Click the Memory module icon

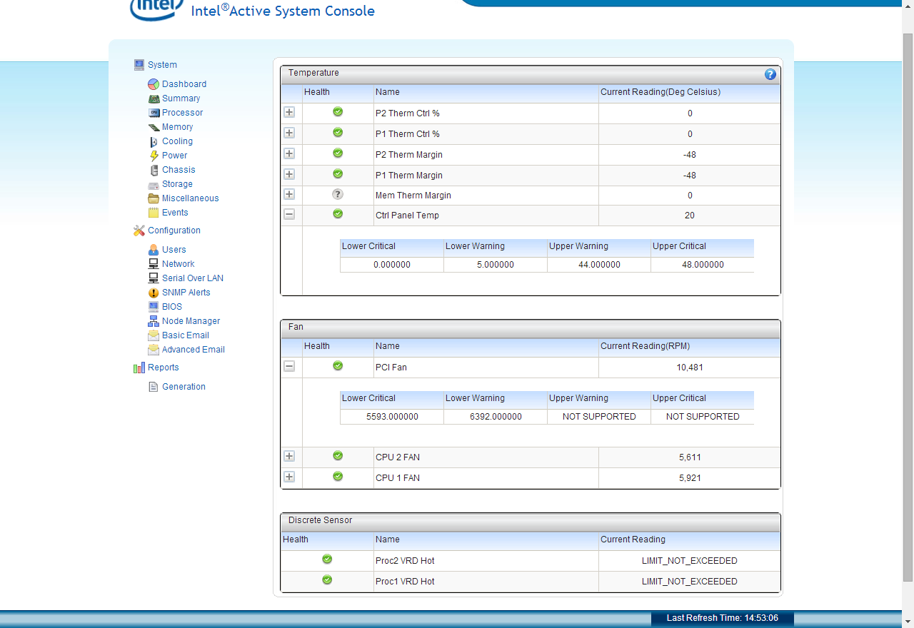point(154,127)
